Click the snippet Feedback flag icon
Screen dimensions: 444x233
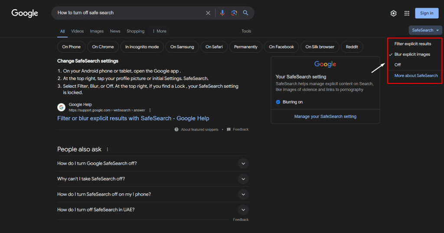click(x=229, y=129)
